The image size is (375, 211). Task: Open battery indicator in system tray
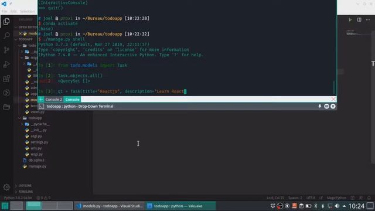pos(309,206)
